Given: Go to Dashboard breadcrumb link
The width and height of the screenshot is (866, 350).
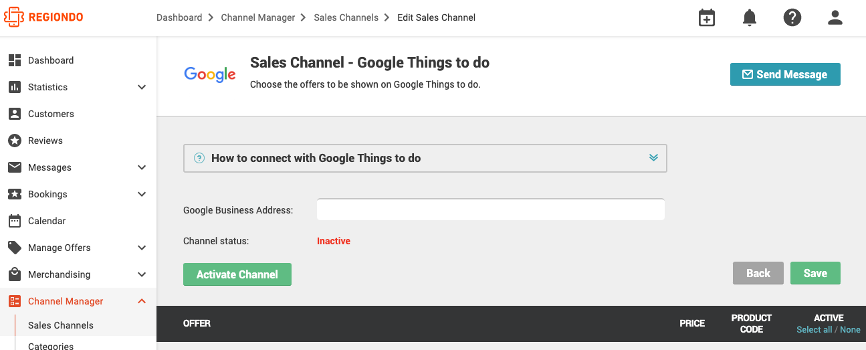Looking at the screenshot, I should [179, 17].
